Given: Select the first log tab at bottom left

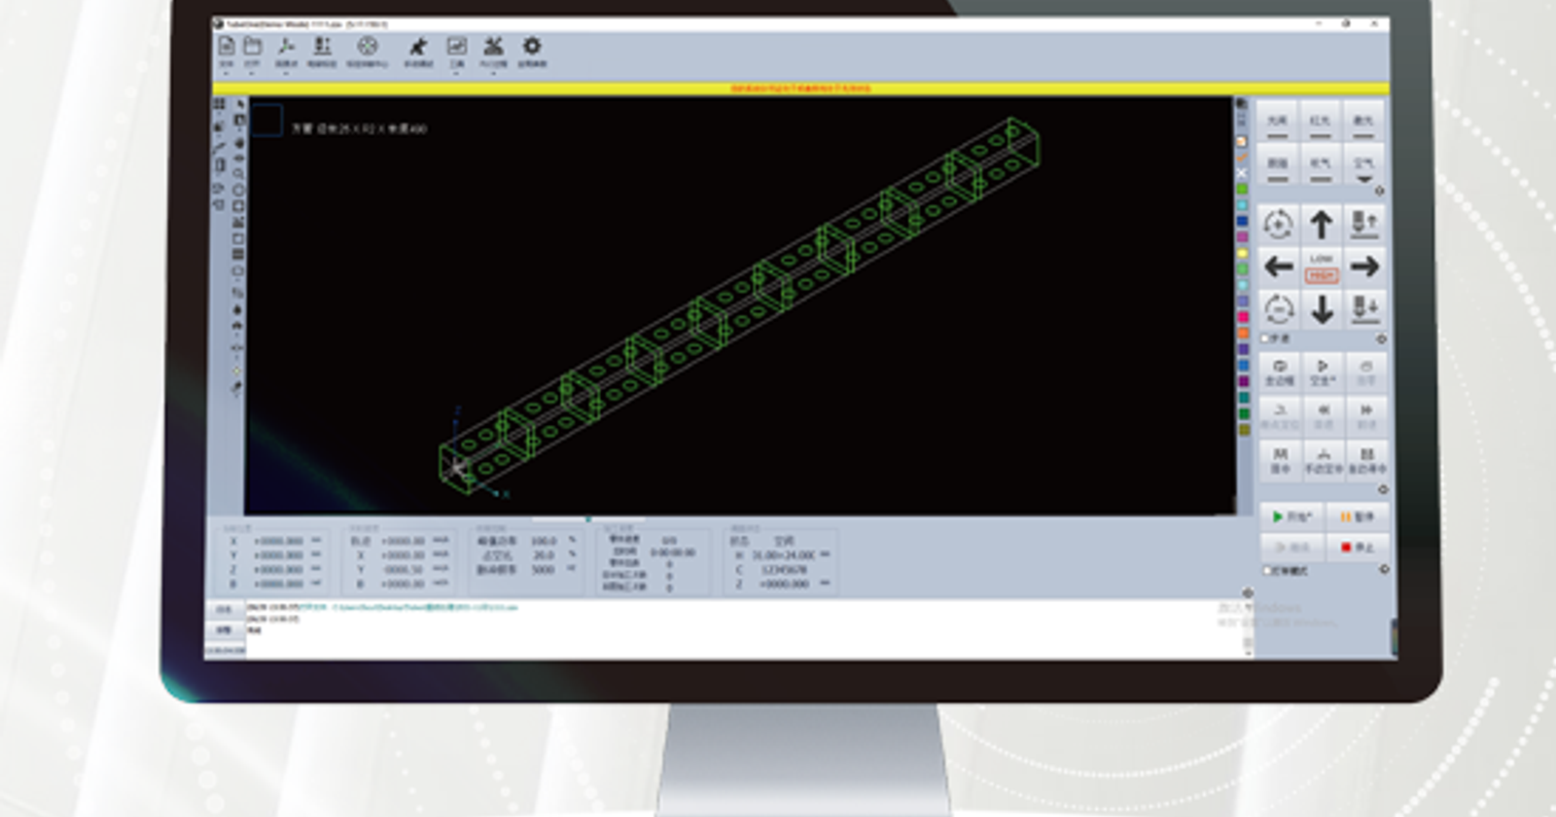Looking at the screenshot, I should [224, 610].
